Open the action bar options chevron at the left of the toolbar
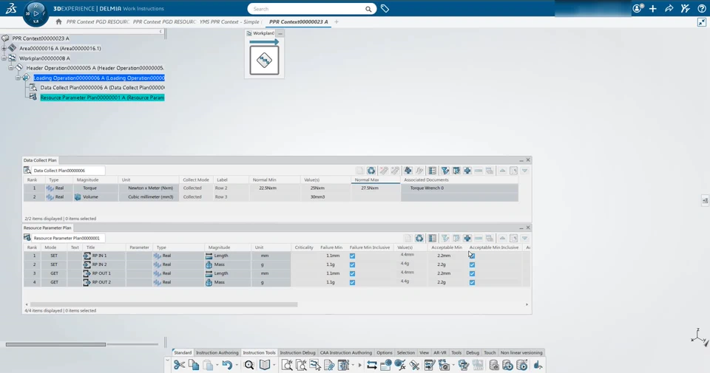The image size is (710, 373). [x=168, y=360]
